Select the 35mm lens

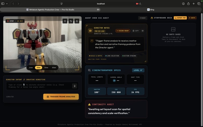point(39,67)
